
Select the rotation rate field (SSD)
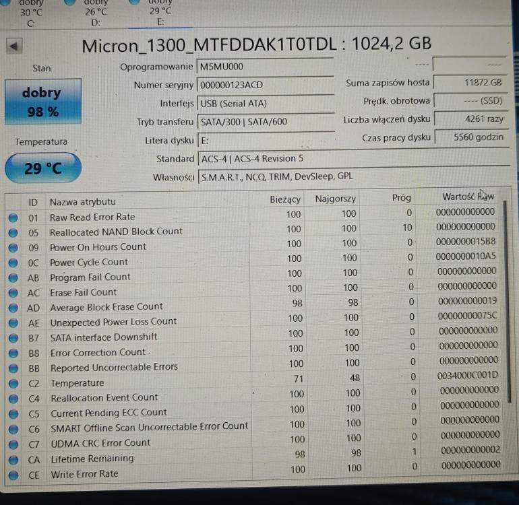point(470,100)
